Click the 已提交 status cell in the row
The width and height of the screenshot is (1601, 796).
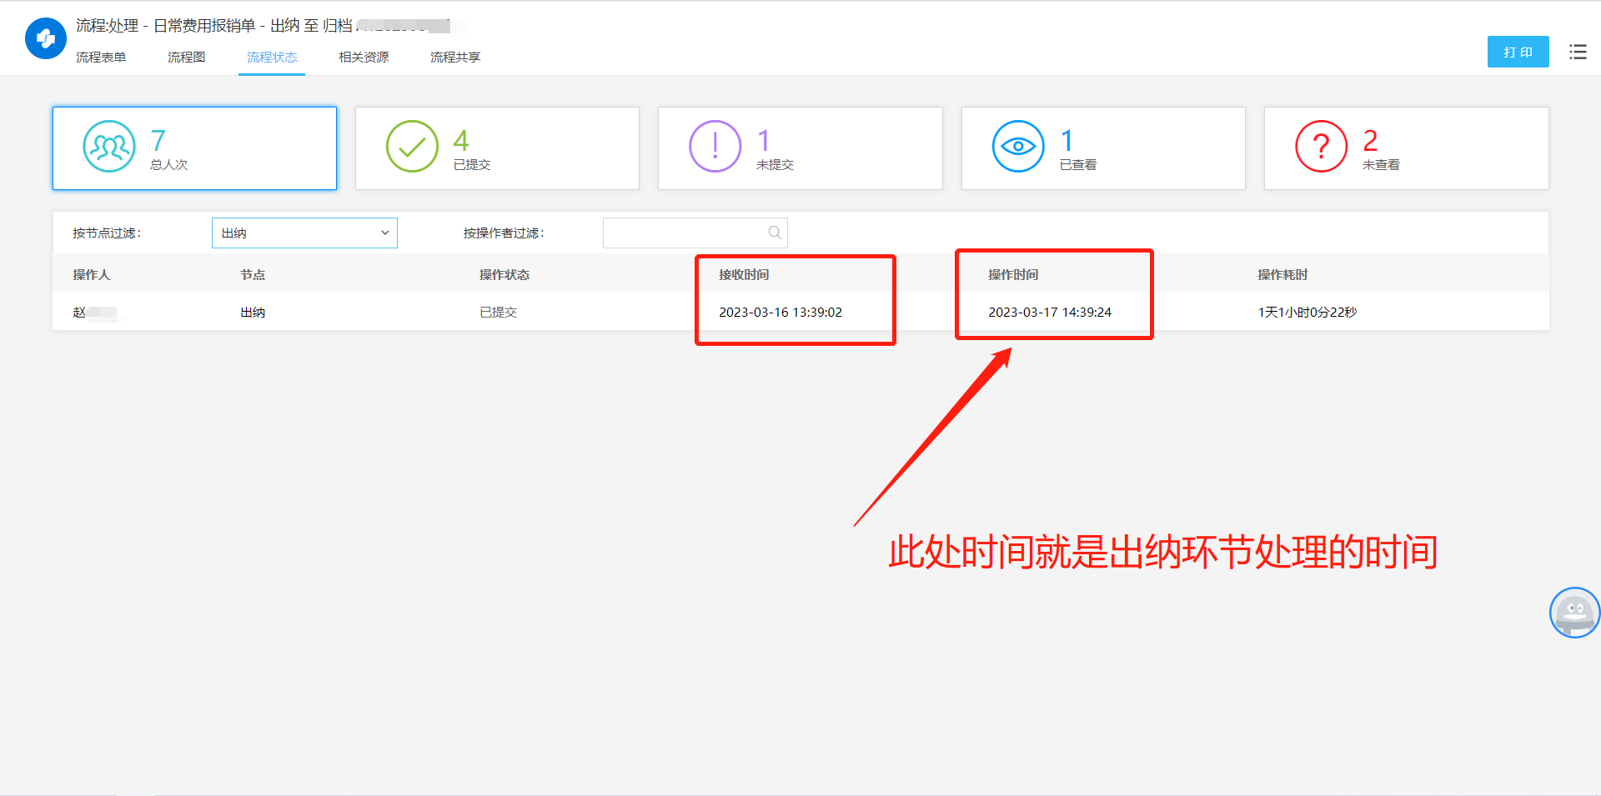point(498,313)
